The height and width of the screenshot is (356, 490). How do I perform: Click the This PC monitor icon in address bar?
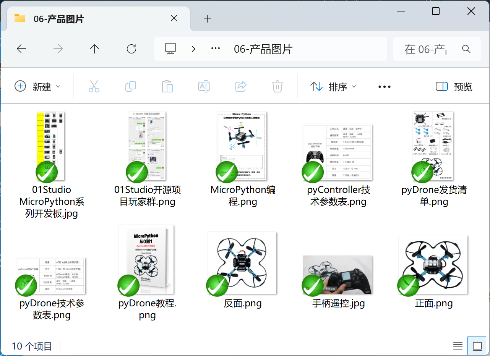coord(170,49)
